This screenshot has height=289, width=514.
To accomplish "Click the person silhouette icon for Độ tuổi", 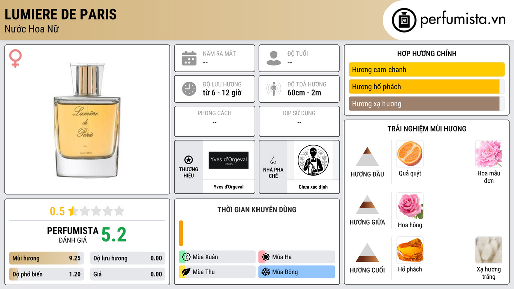I will [274, 58].
